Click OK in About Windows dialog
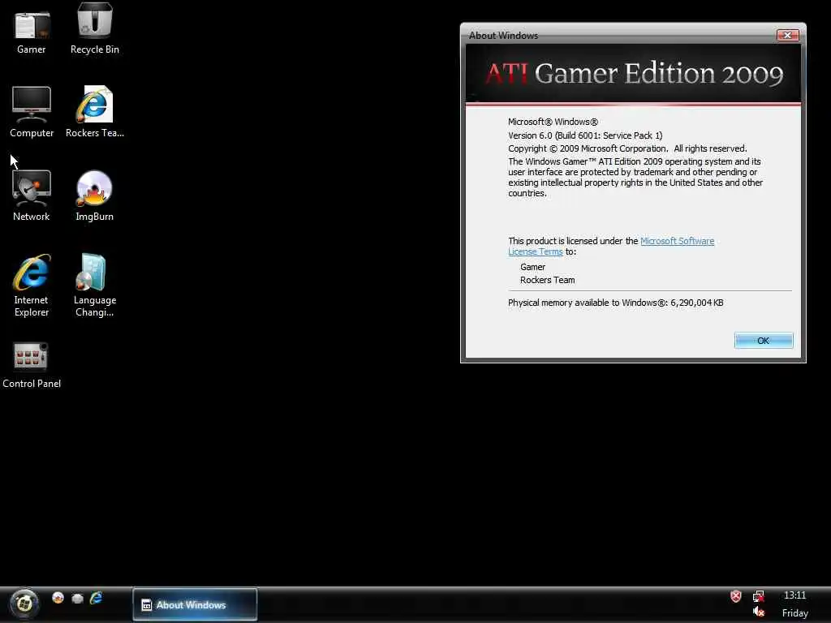Screen dimensions: 831x623 pos(763,341)
